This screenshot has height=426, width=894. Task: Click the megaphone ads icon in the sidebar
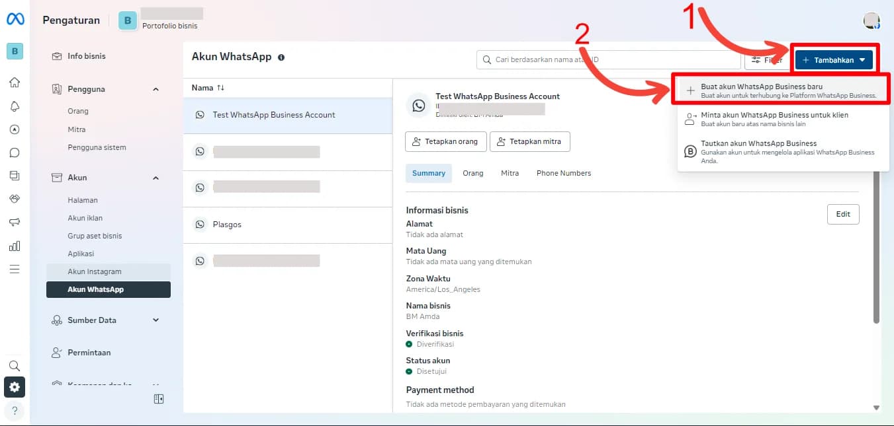click(15, 223)
